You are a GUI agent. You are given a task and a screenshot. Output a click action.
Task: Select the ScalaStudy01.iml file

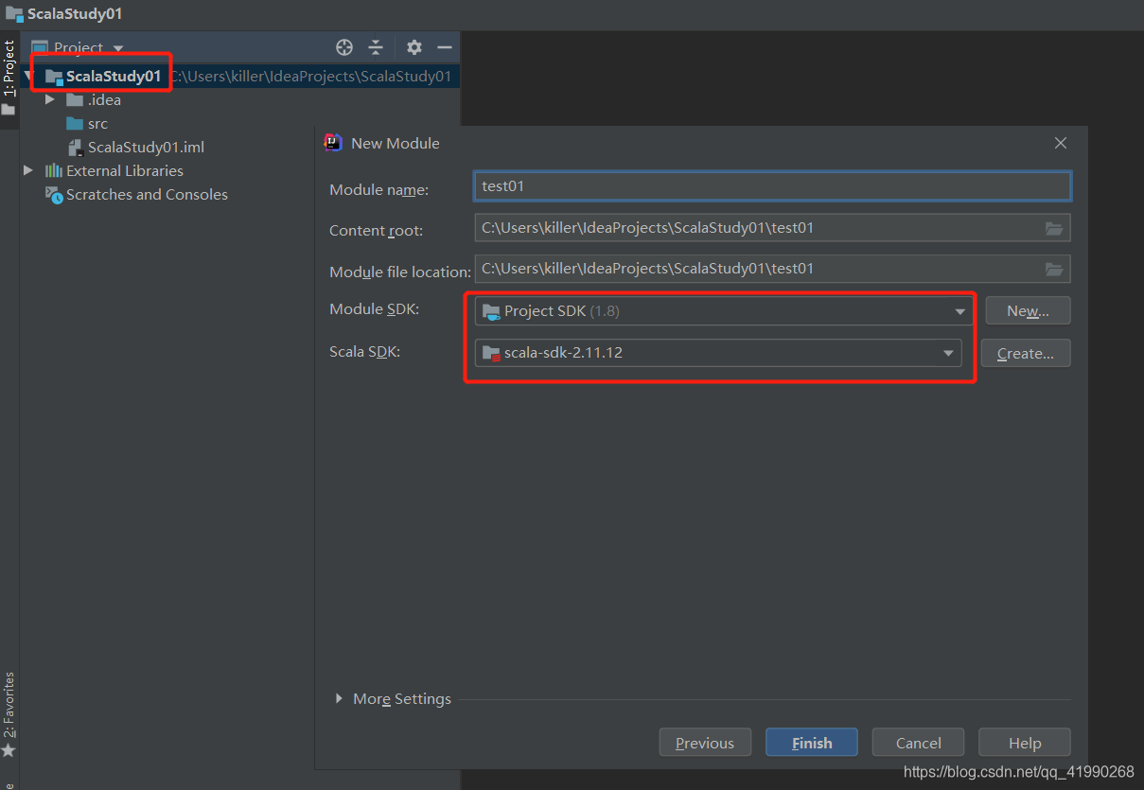point(146,147)
